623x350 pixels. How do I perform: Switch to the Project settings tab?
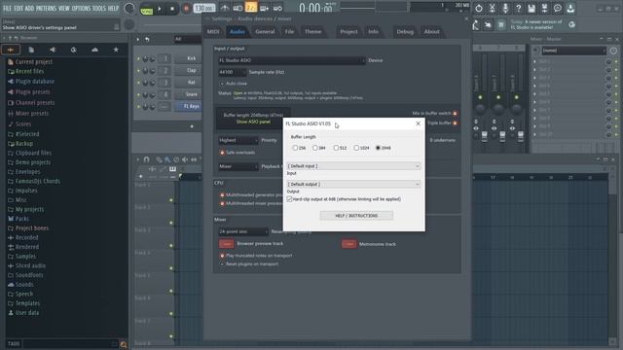click(x=348, y=31)
